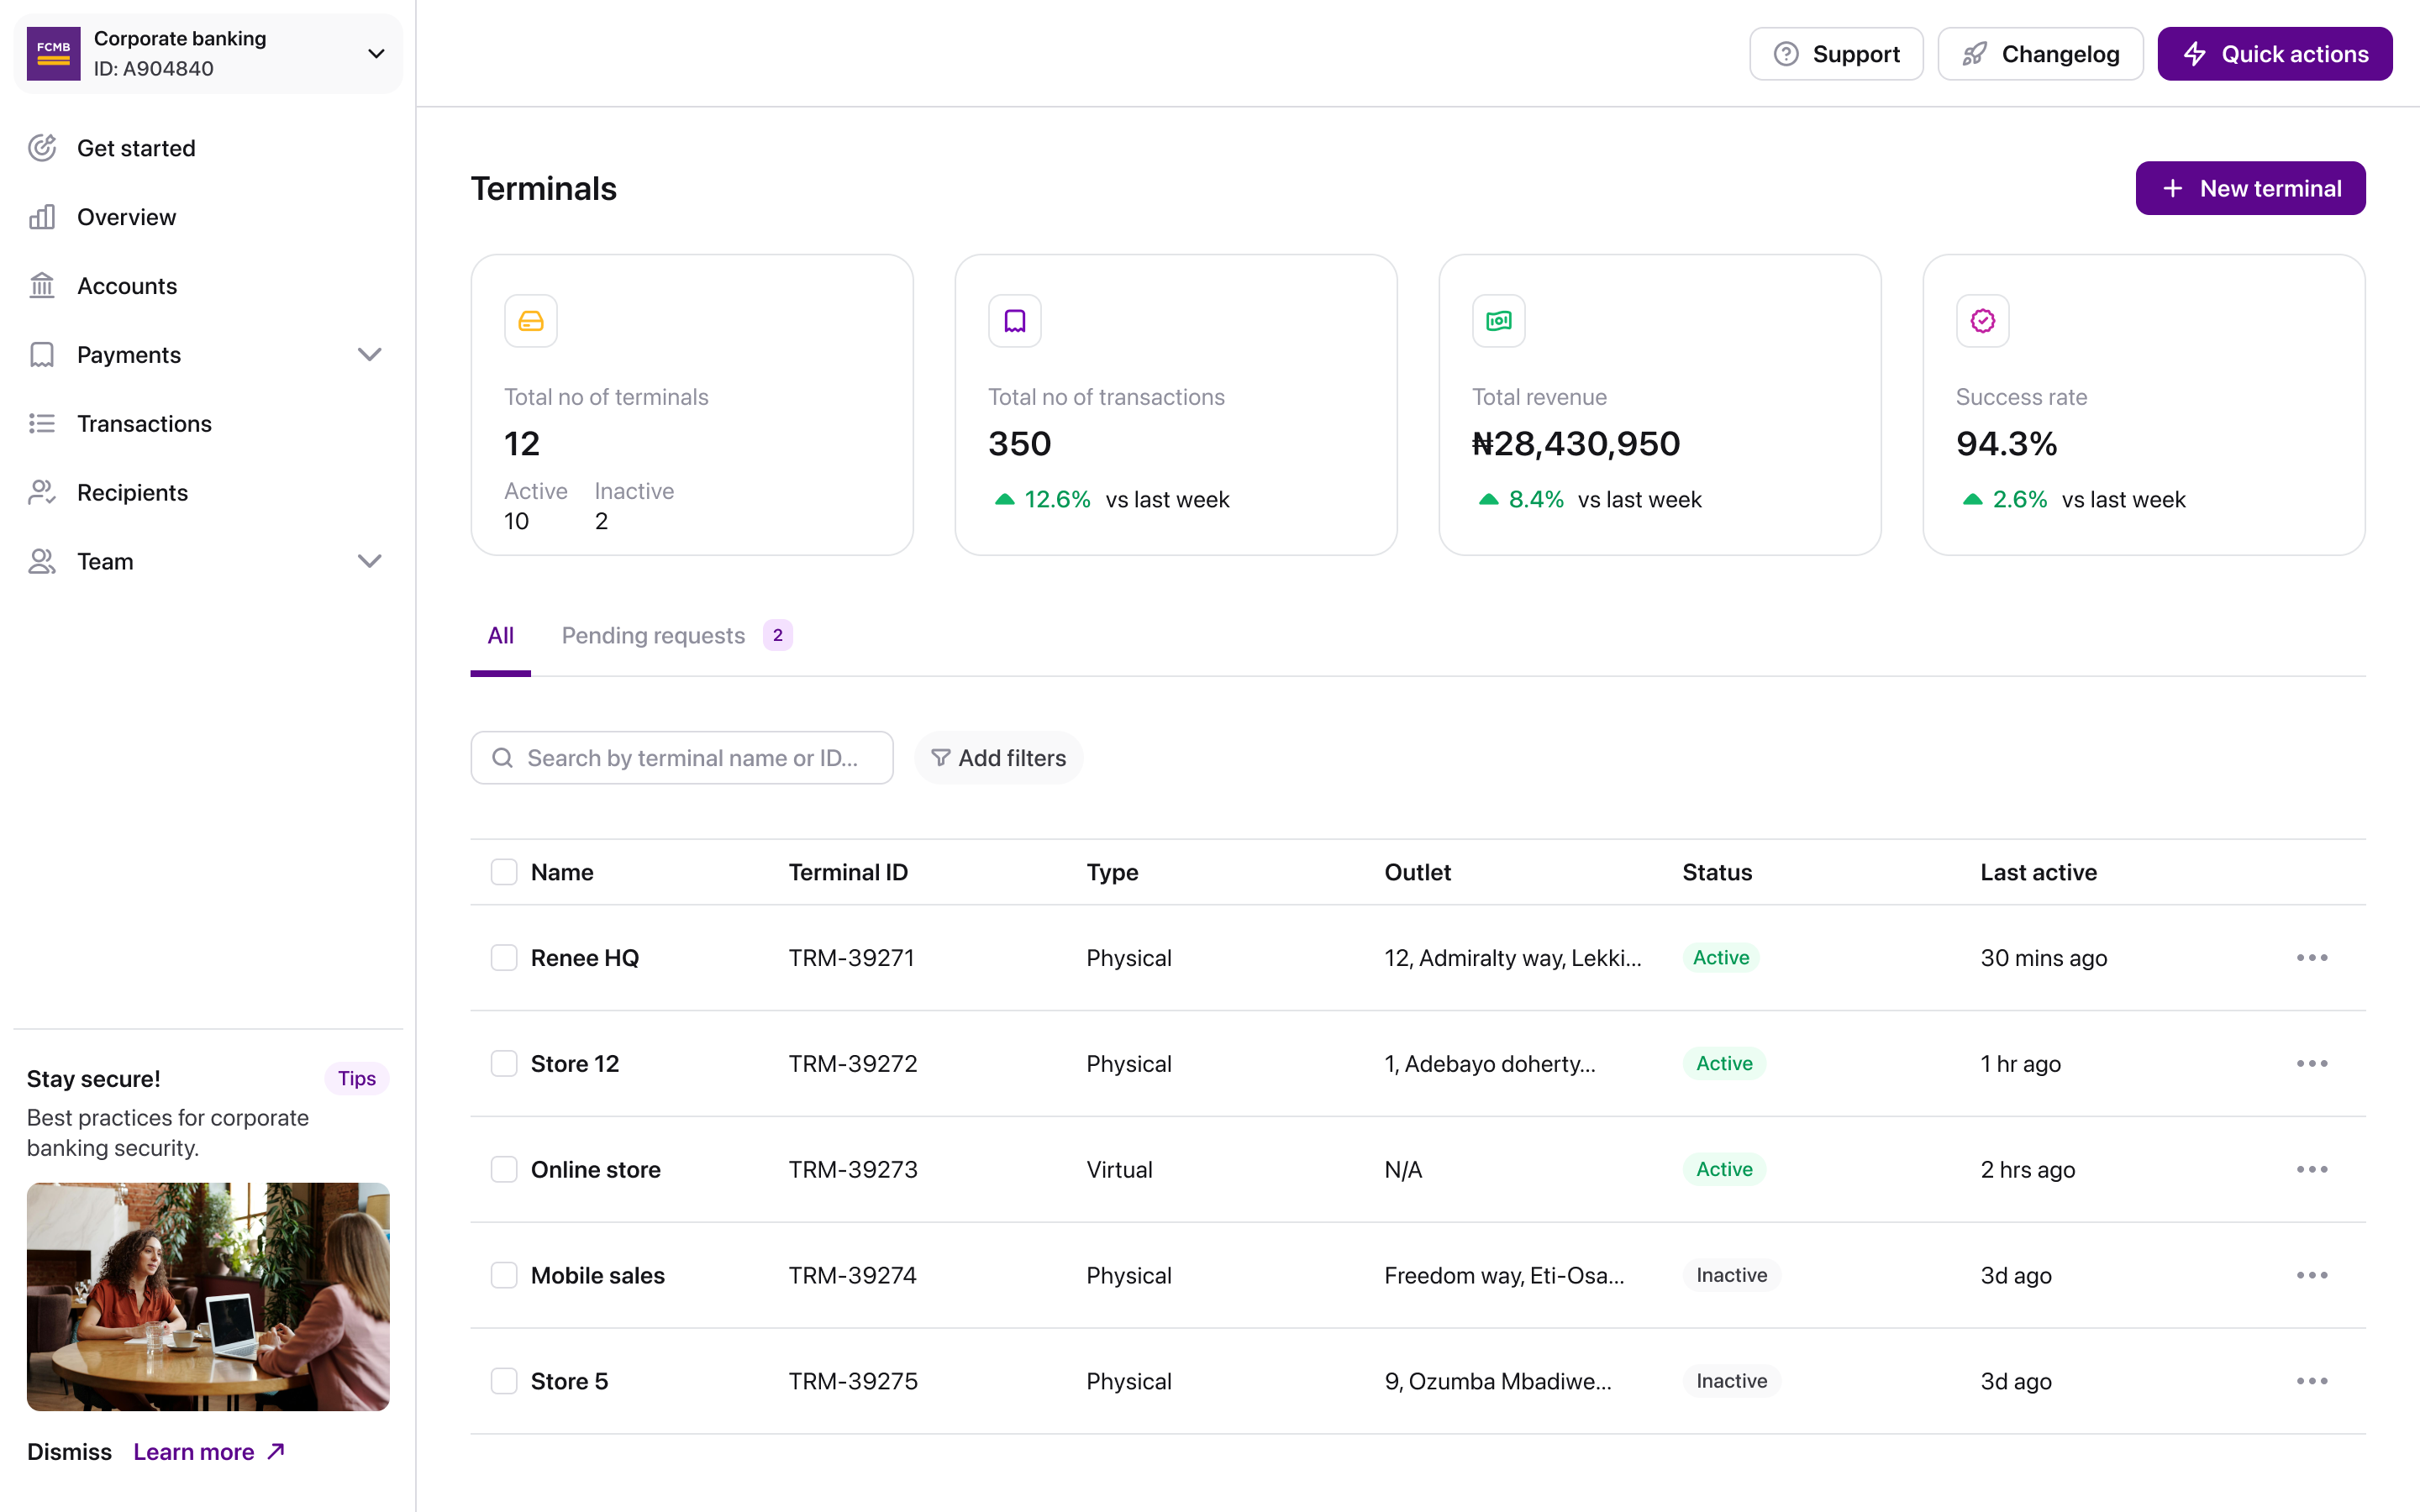Open row options for Mobile sales
The width and height of the screenshot is (2420, 1512).
(2312, 1276)
